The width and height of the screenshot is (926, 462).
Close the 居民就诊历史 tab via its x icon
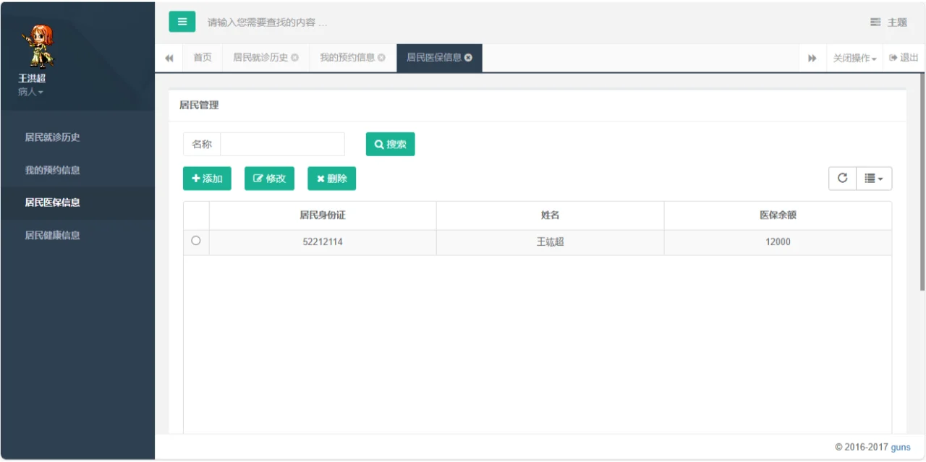(295, 58)
